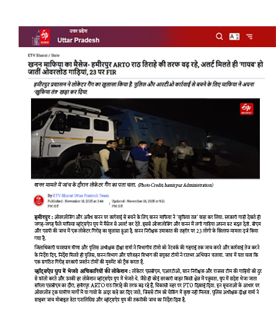Open 'ETV Bharat Uttar Pradesh Team' author link
This screenshot has width=276, height=314.
[x=81, y=195]
